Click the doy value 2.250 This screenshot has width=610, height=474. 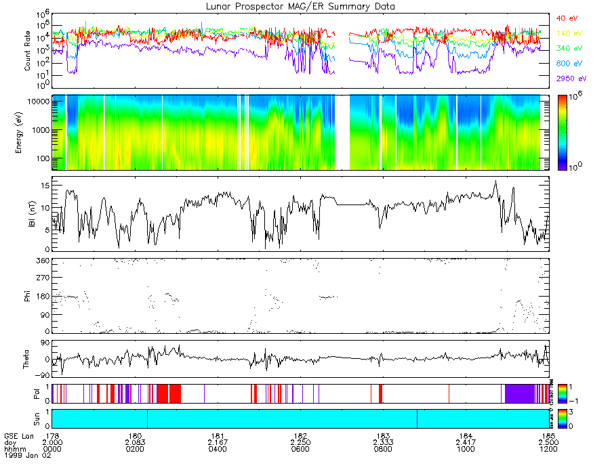click(300, 443)
